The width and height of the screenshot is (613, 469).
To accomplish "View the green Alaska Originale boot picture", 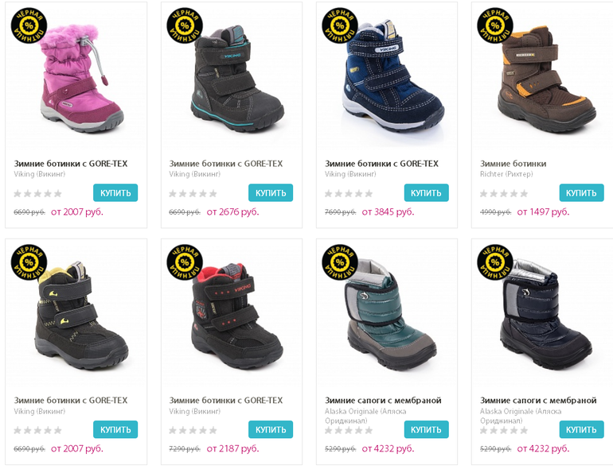I will pos(391,314).
